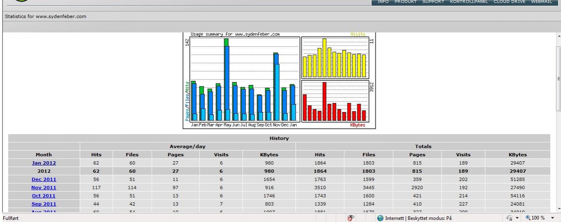Open the Sep 2011 monthly statistics link
The height and width of the screenshot is (222, 561).
pos(44,204)
